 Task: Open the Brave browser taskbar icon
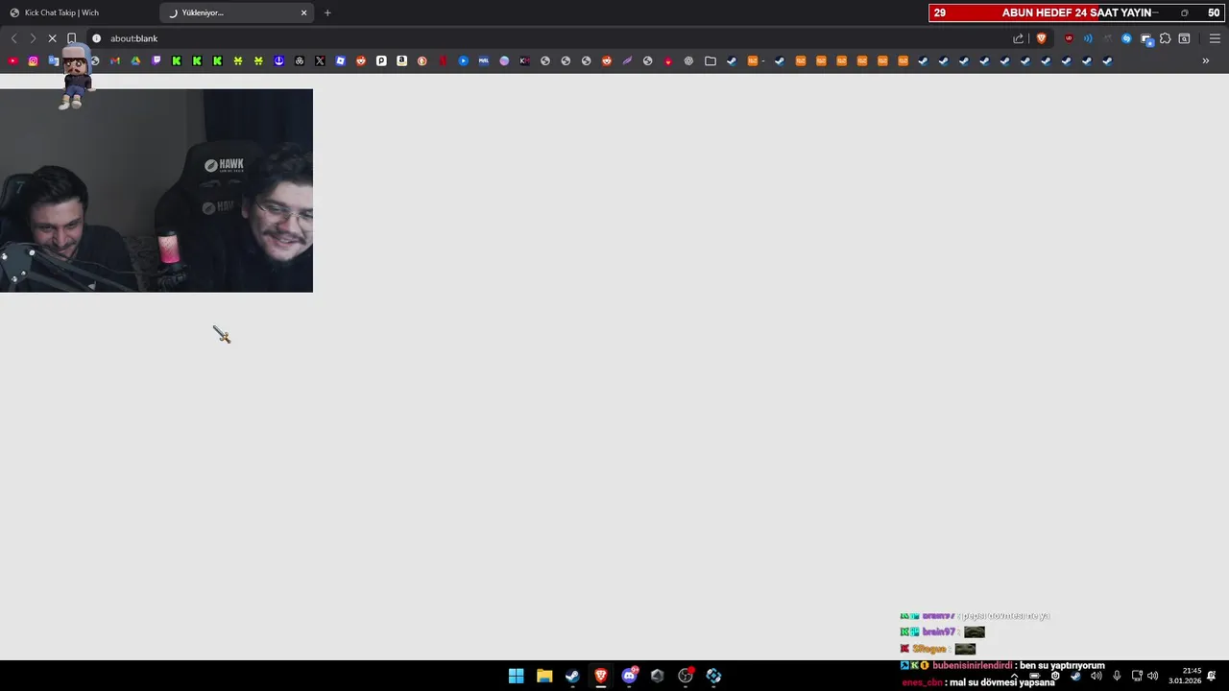pyautogui.click(x=601, y=676)
